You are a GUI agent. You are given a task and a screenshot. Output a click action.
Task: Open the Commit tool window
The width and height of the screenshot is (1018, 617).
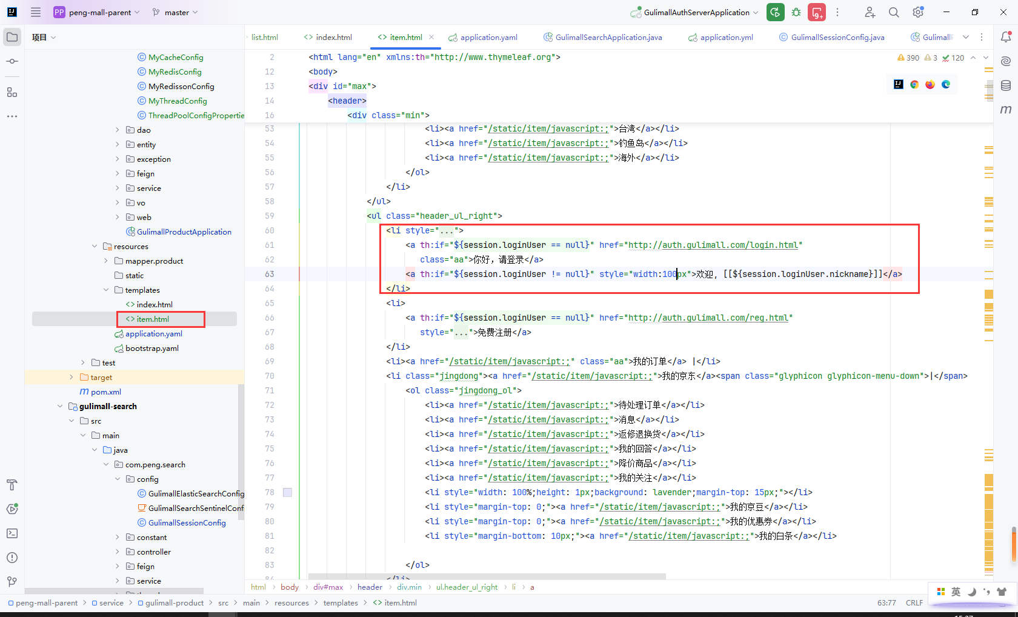[x=12, y=62]
